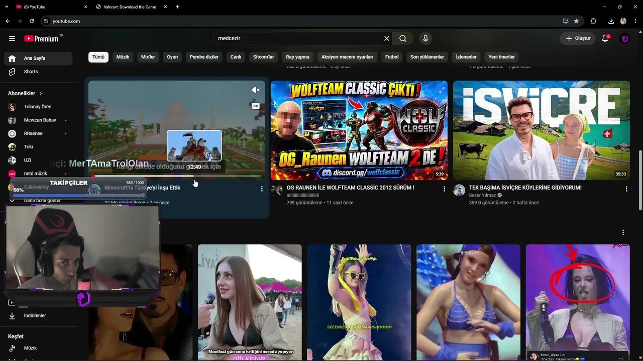This screenshot has height=361, width=643.
Task: Open more options for the İsviçre video
Action: tap(626, 189)
